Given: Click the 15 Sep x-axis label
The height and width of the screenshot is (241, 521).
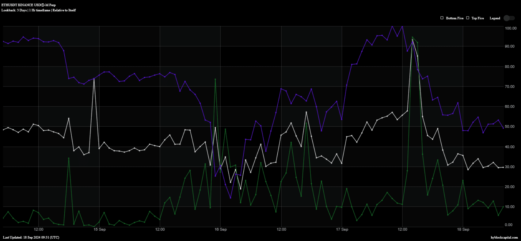Looking at the screenshot, I should pyautogui.click(x=100, y=229).
